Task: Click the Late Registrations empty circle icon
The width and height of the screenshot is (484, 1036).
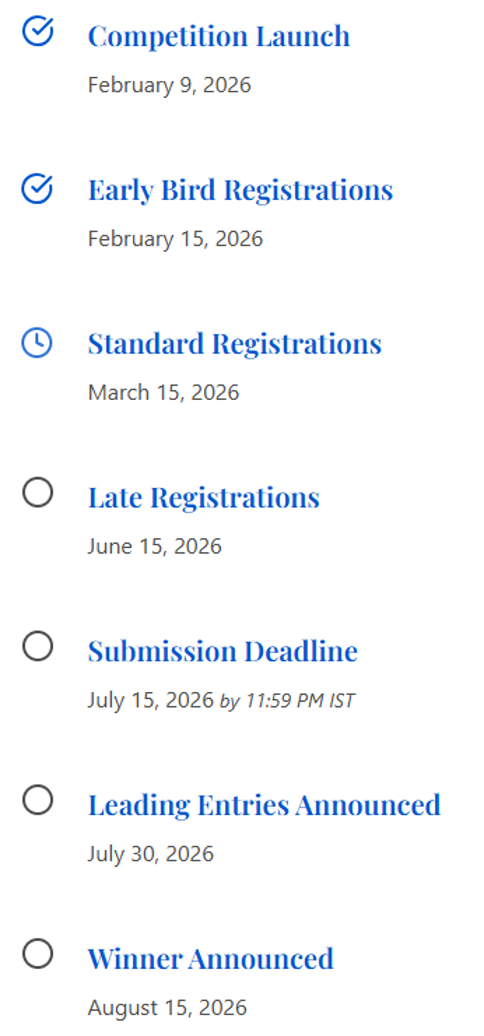Action: point(38,492)
